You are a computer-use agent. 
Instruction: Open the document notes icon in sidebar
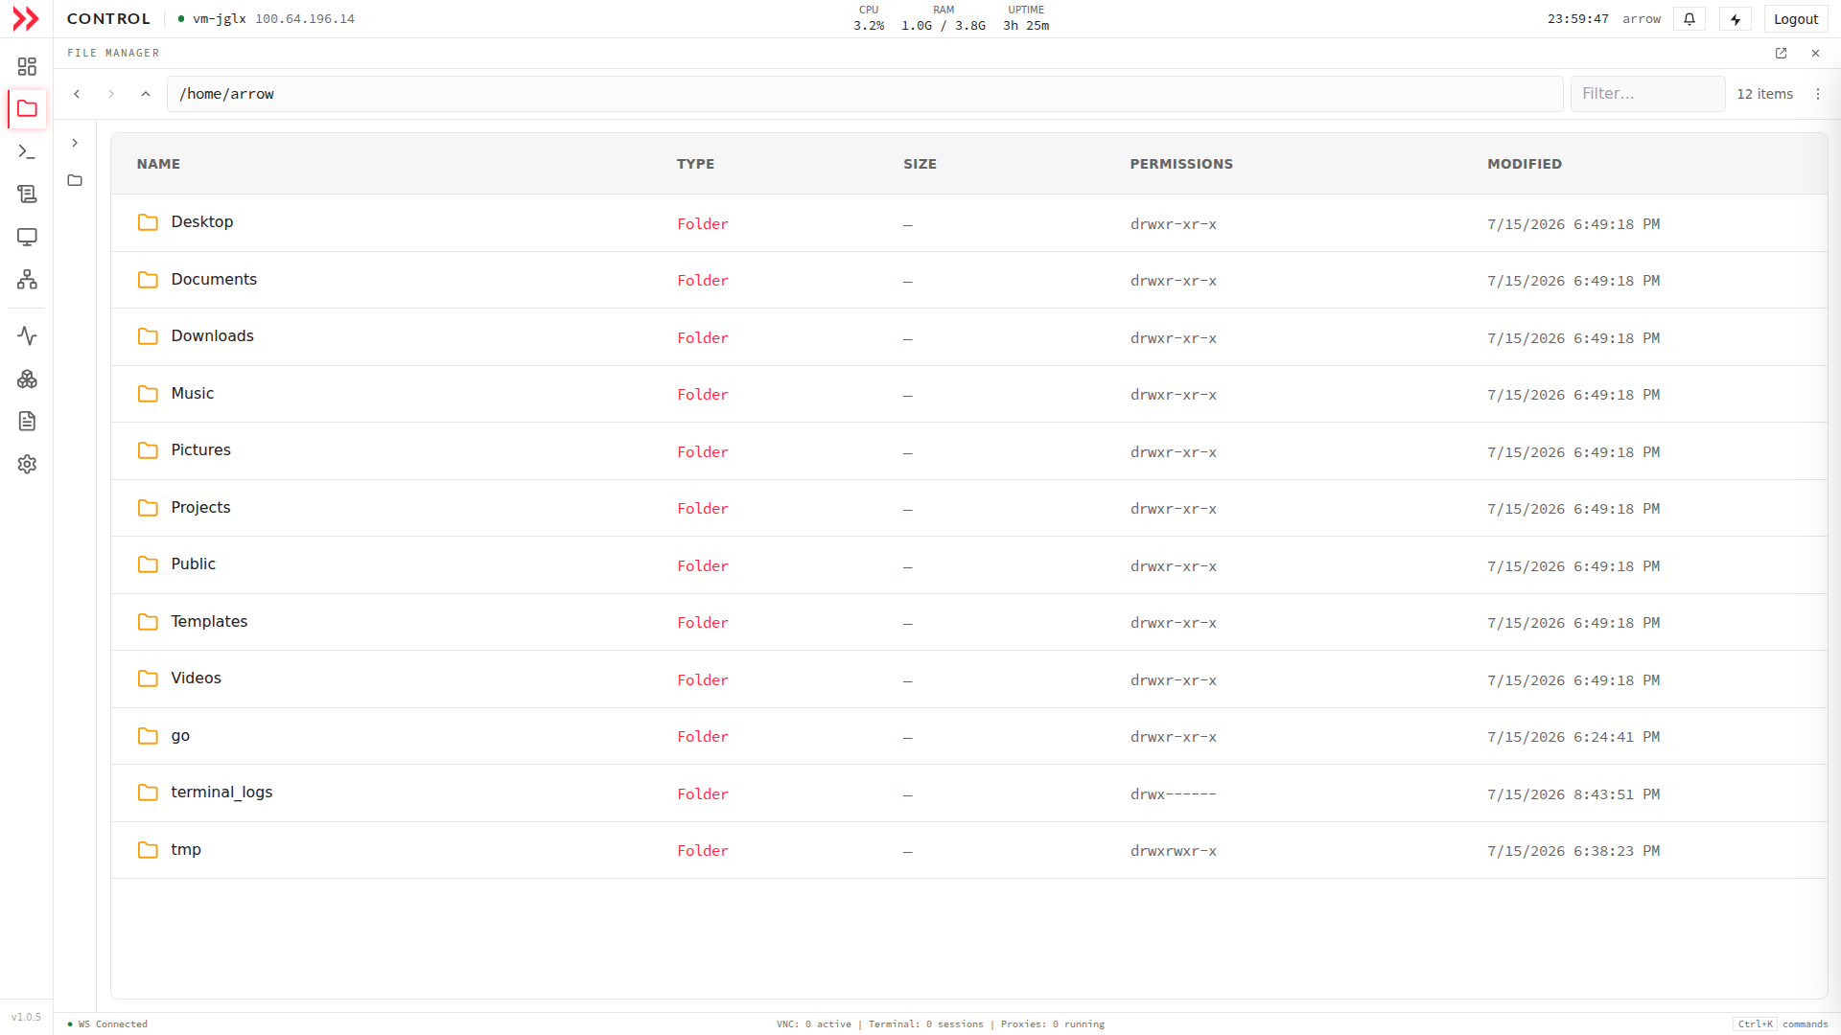tap(27, 422)
